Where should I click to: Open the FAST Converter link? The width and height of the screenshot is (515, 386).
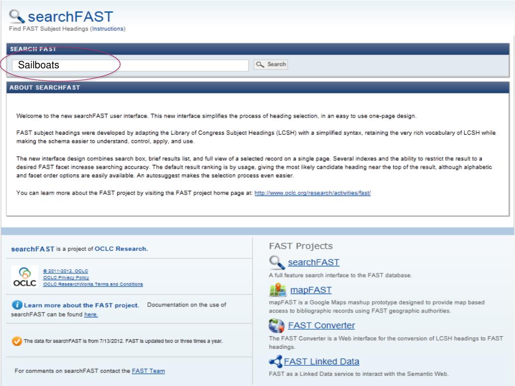tap(321, 325)
